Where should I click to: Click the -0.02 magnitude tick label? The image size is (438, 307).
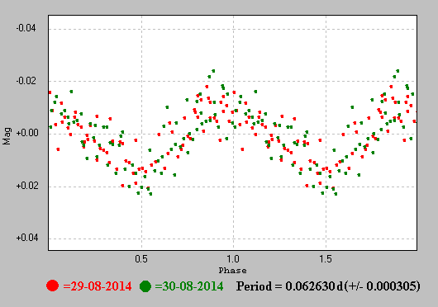click(x=26, y=81)
